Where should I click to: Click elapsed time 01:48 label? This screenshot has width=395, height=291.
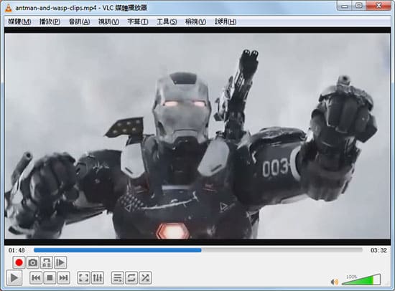point(17,250)
